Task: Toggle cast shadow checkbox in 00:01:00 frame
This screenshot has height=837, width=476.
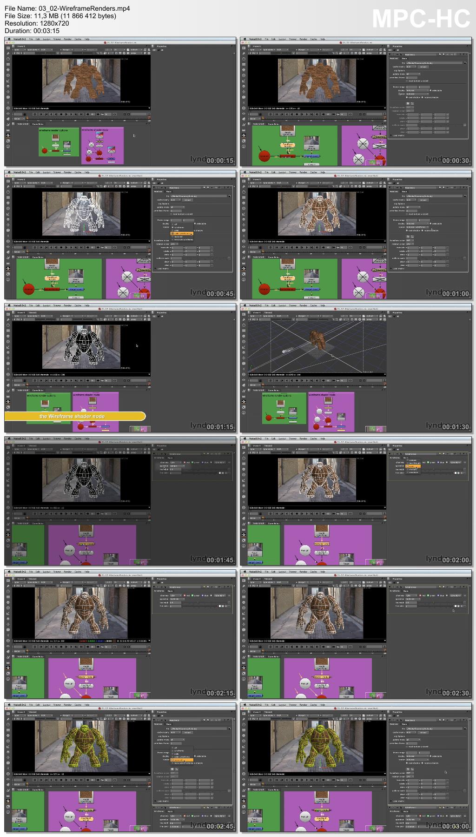Action: click(x=408, y=230)
